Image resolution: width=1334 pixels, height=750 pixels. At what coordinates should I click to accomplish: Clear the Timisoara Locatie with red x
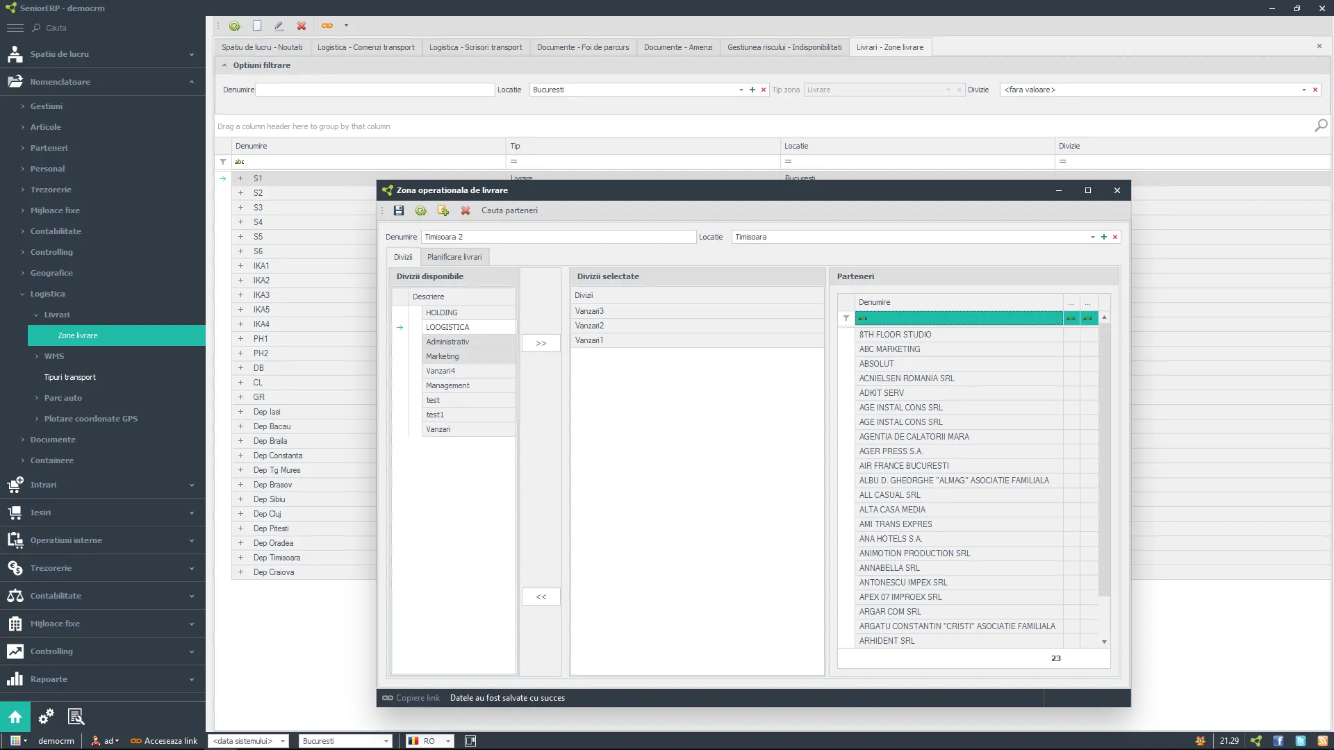point(1115,237)
